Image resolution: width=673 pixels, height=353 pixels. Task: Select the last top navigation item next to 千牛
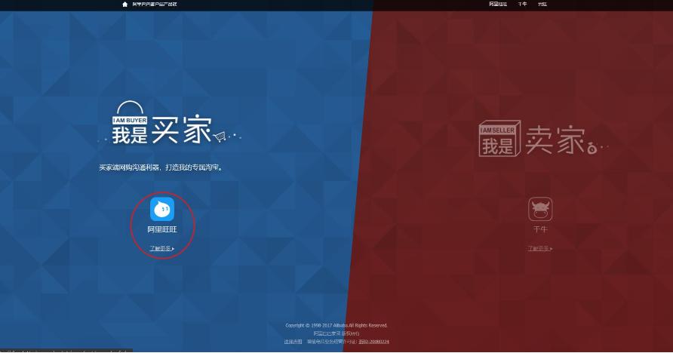click(x=542, y=4)
